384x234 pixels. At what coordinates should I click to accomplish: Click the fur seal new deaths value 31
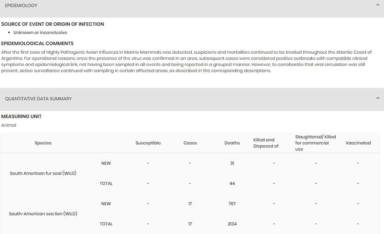[x=232, y=163]
